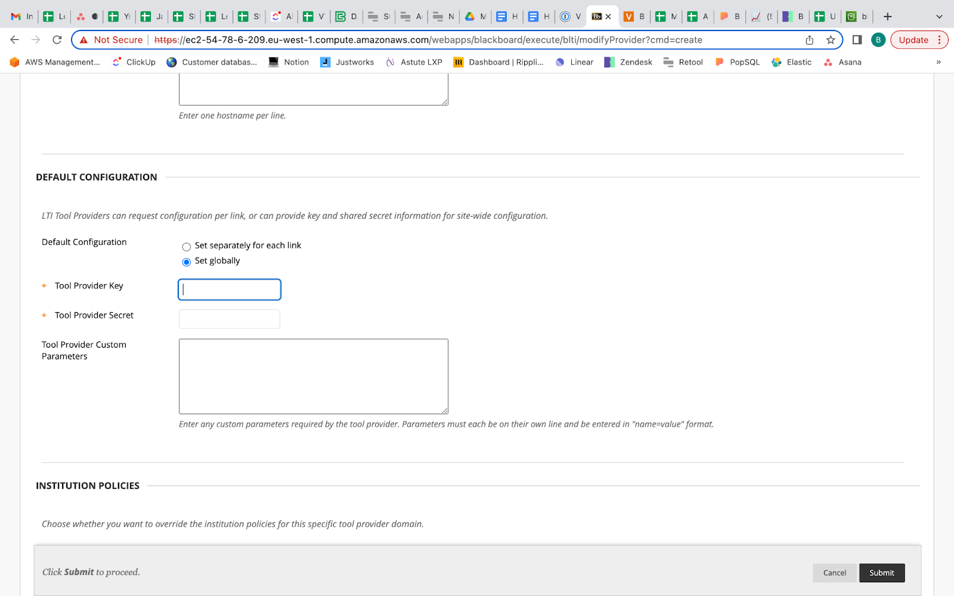Open the Zendesk bookmark
This screenshot has width=954, height=596.
pyautogui.click(x=628, y=62)
